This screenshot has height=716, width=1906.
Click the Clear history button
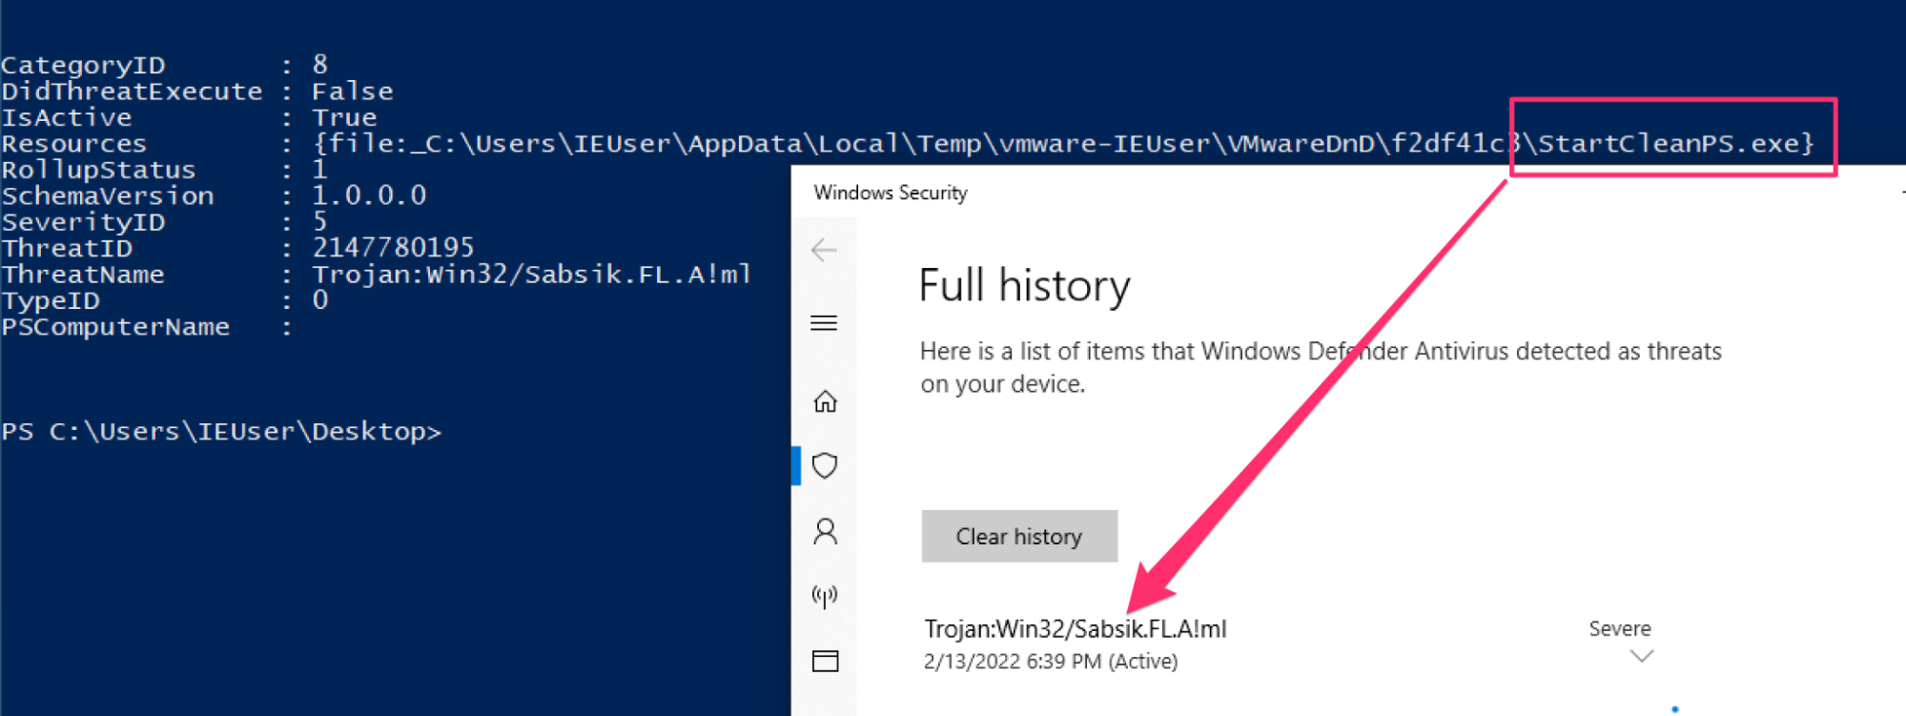point(1019,536)
